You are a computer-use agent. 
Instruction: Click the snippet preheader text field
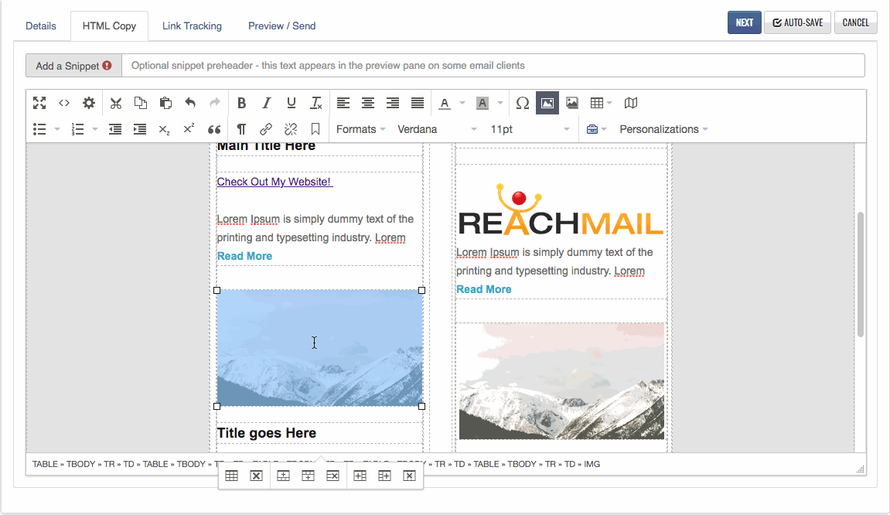[493, 66]
